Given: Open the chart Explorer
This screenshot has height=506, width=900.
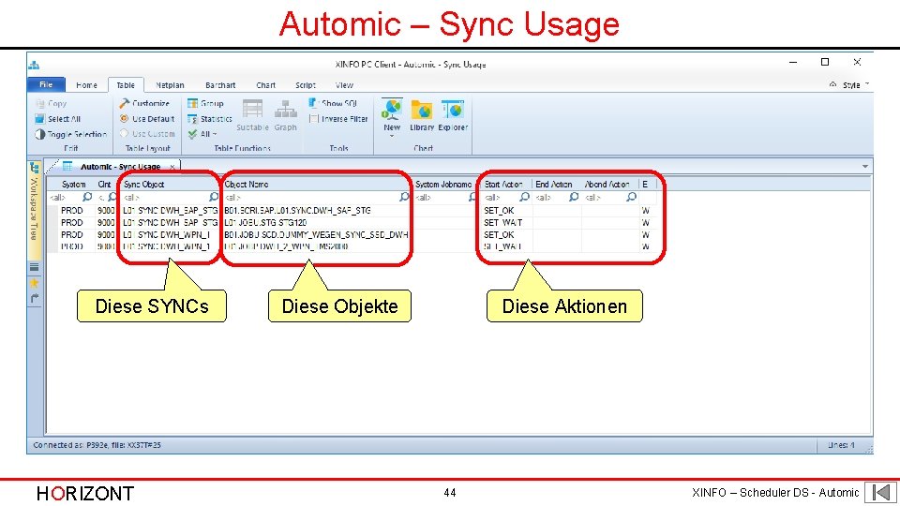Looking at the screenshot, I should click(453, 116).
